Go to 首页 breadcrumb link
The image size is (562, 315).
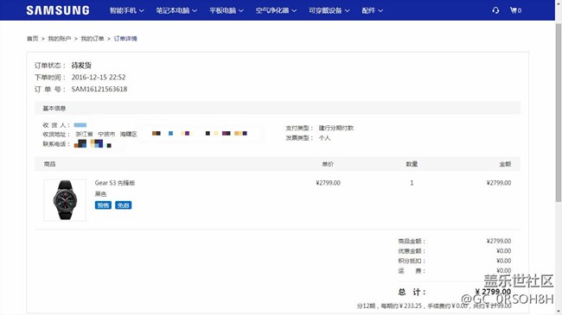(32, 38)
